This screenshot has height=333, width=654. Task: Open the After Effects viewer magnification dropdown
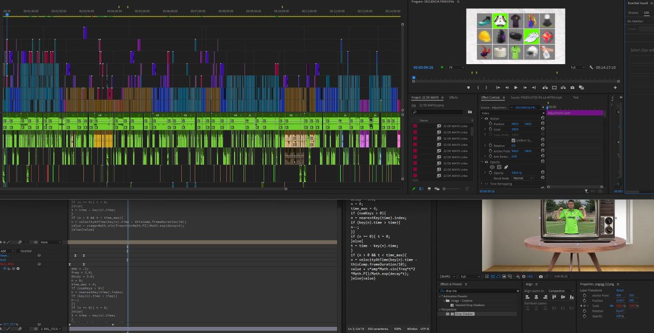click(448, 276)
